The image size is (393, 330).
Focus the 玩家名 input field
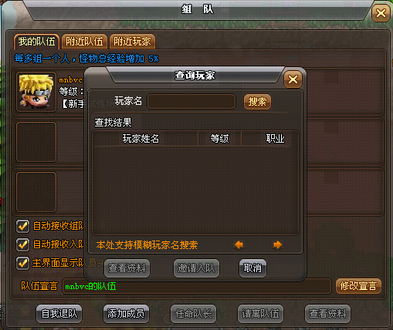(x=191, y=102)
